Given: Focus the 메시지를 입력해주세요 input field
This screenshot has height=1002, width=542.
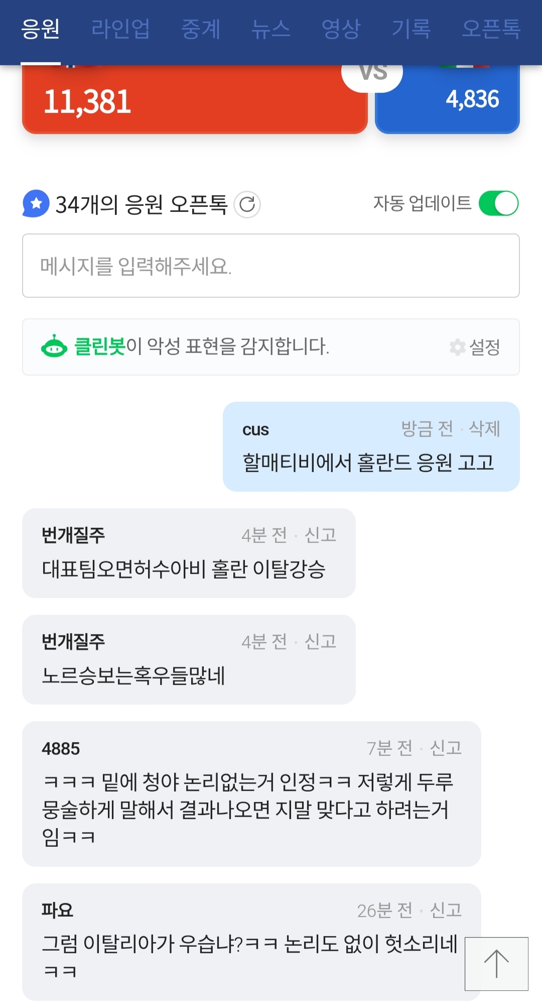Looking at the screenshot, I should pos(271,266).
